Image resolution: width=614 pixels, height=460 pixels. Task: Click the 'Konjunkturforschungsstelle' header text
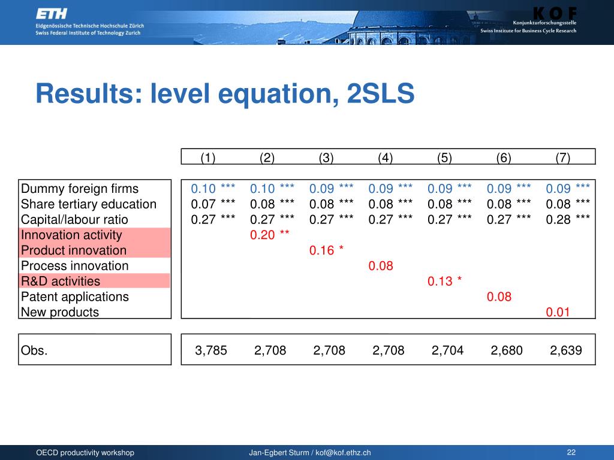click(544, 23)
